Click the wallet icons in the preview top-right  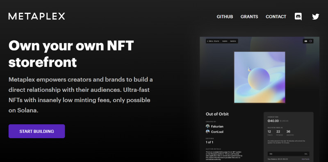(308, 41)
